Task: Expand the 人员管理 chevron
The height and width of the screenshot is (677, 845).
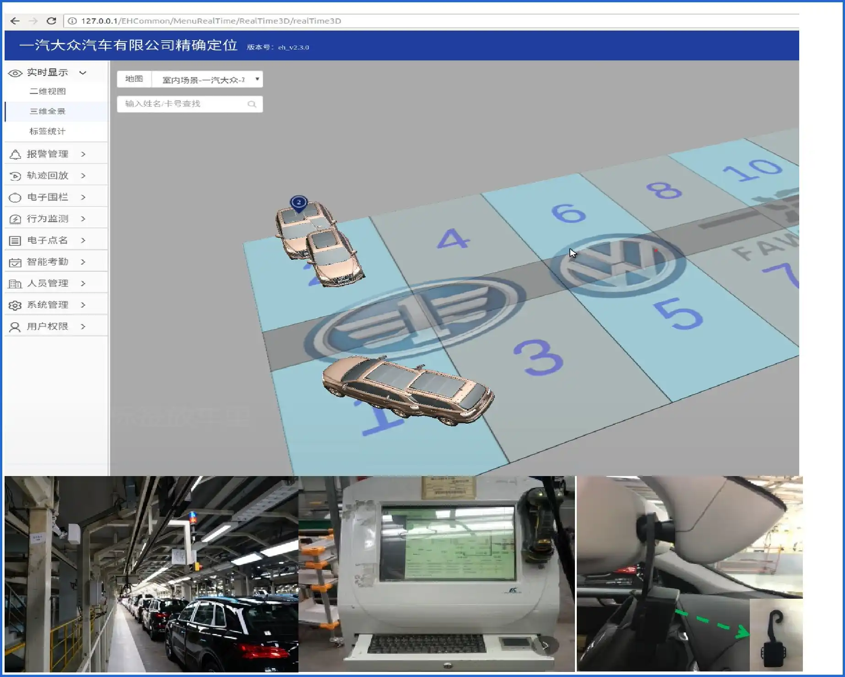Action: pos(83,283)
